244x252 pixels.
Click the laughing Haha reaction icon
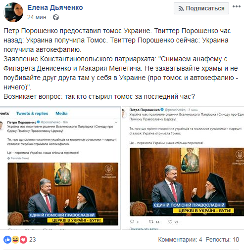point(15,240)
